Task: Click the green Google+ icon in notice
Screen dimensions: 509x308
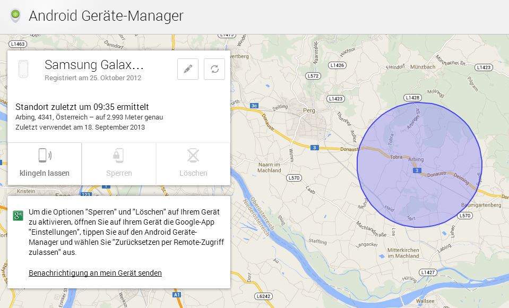Action: point(18,215)
